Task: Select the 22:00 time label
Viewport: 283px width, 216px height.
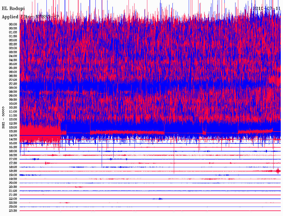Action: (13, 199)
